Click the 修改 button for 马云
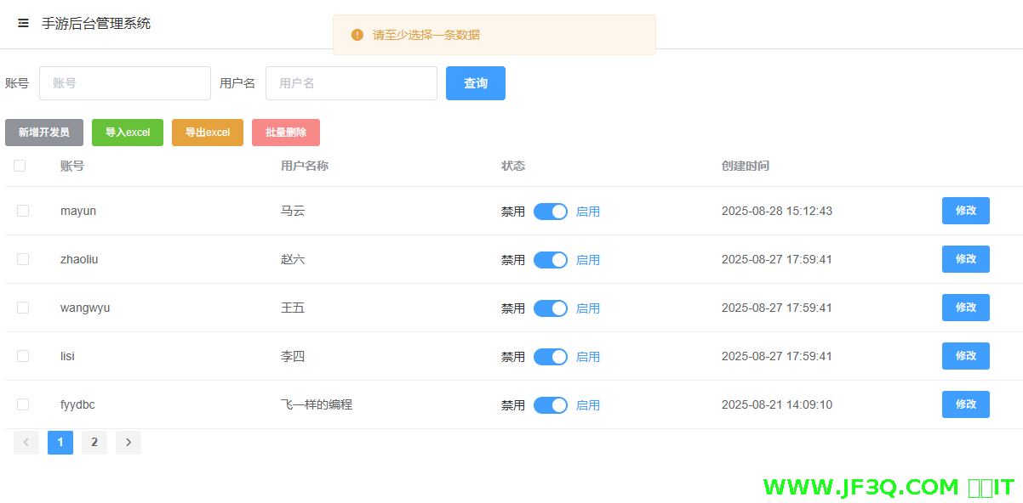 [x=965, y=211]
